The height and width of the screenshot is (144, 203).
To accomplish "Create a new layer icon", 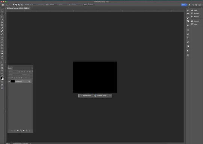I will (x=27, y=131).
